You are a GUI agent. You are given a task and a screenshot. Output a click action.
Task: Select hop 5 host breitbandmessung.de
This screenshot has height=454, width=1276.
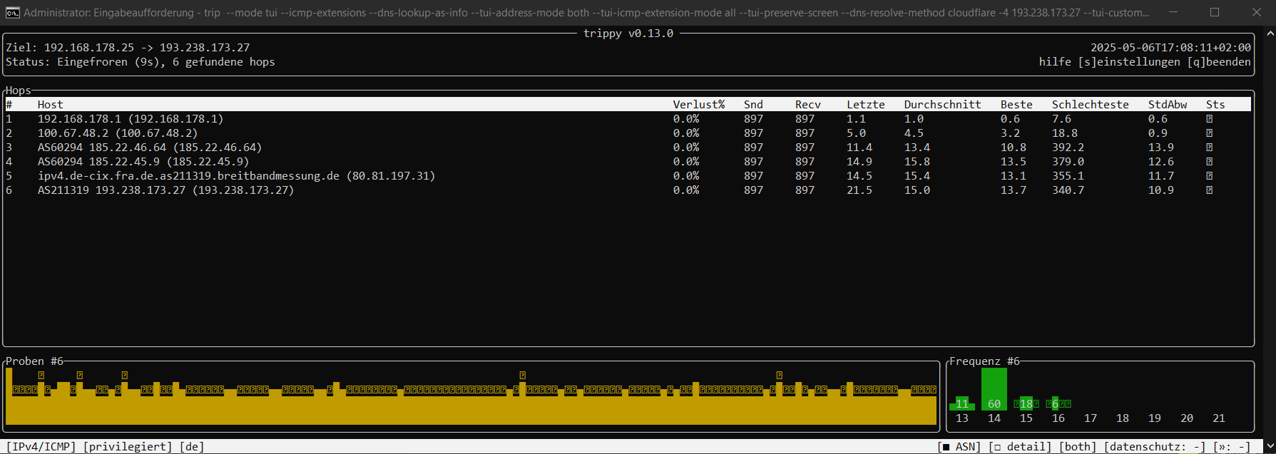click(x=237, y=176)
